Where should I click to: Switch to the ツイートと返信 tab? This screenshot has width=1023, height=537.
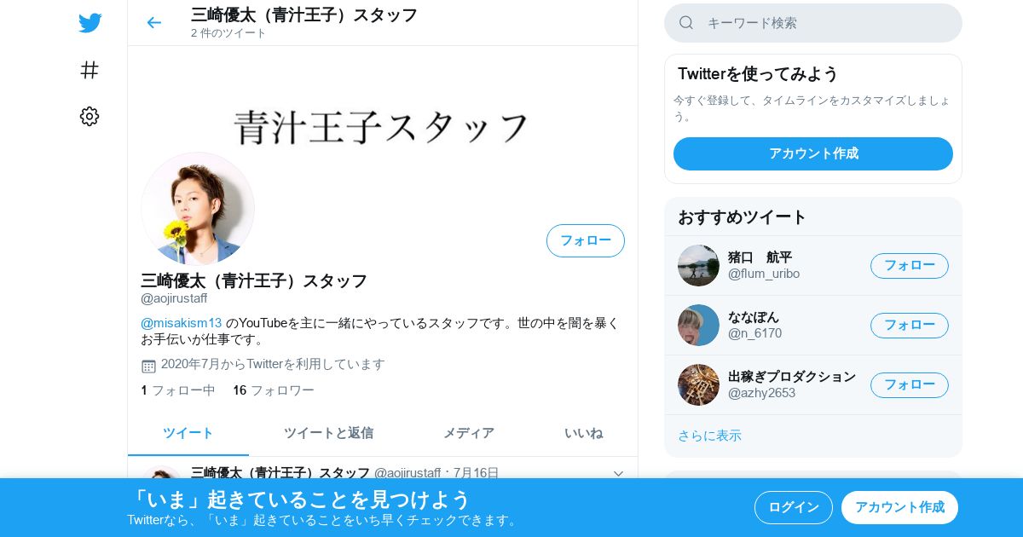coord(328,433)
